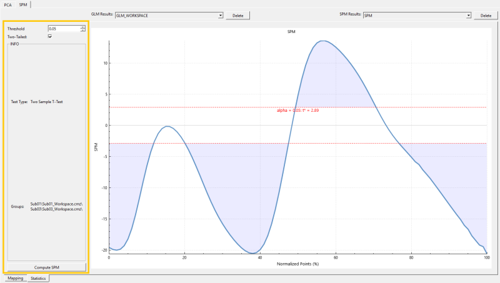Viewport: 500px width, 283px height.
Task: Click the Threshold label
Action: point(16,29)
